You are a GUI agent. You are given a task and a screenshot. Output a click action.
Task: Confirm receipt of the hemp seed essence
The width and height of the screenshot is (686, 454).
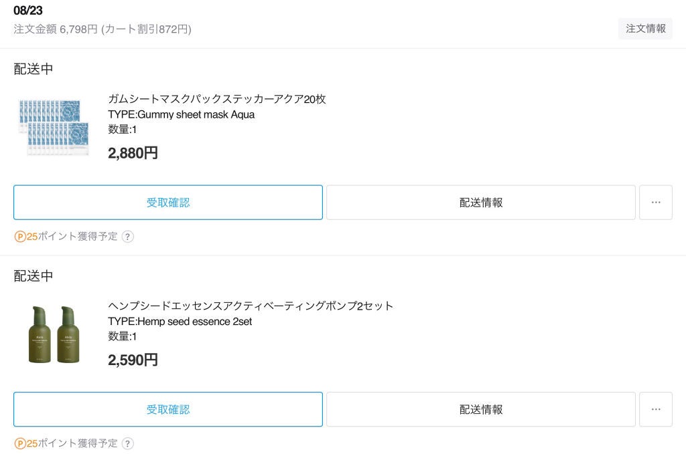(167, 409)
